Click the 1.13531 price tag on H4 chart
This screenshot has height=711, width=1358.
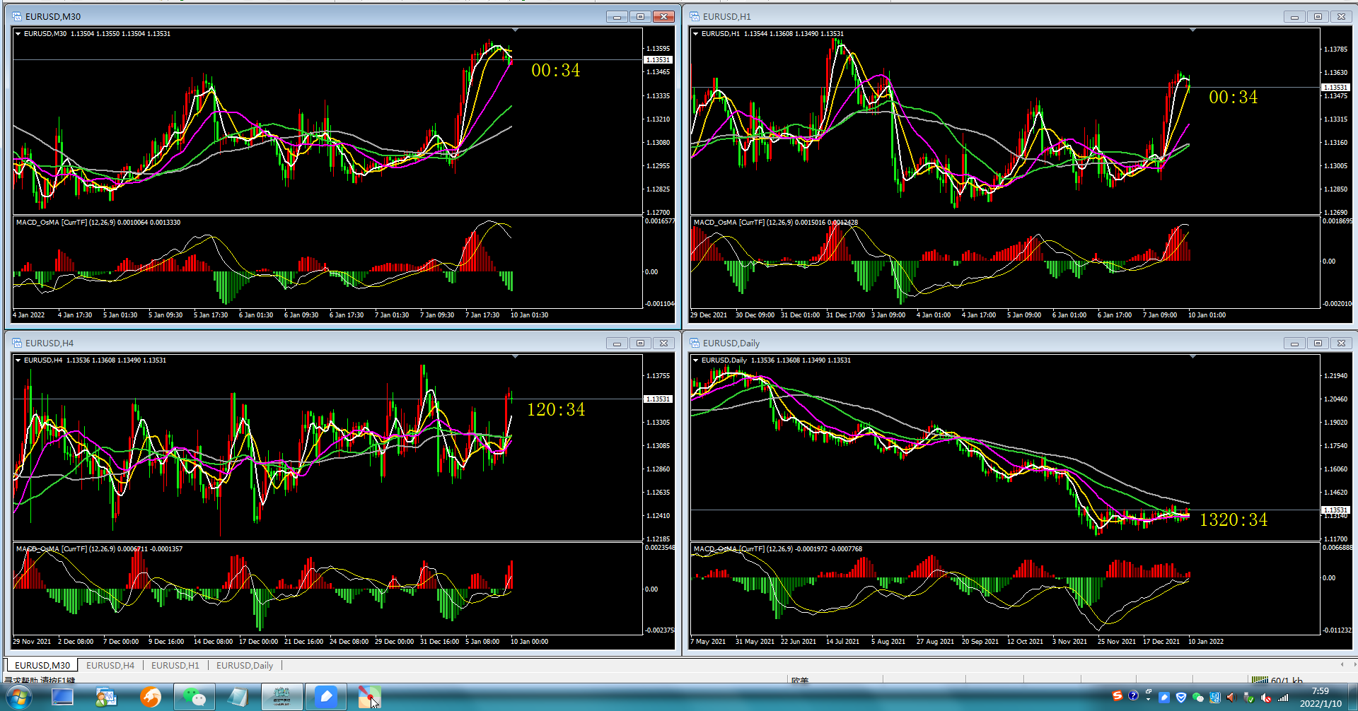click(658, 399)
